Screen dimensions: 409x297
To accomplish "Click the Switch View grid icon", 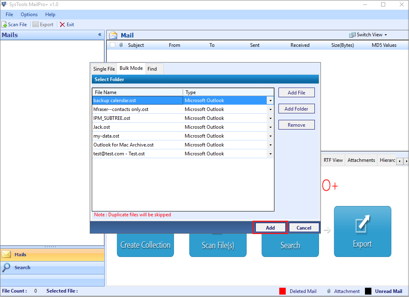I will pos(352,35).
